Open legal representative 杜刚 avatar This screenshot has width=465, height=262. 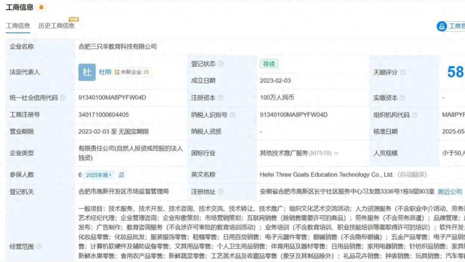87,72
